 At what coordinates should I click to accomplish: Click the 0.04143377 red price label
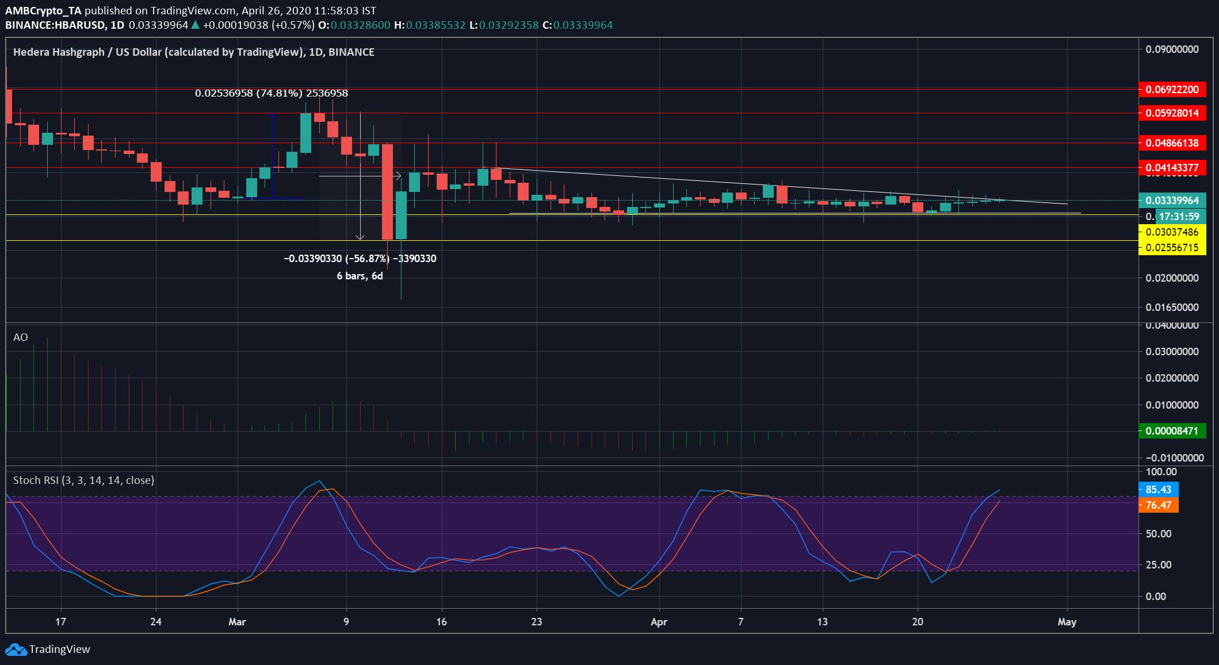1172,168
